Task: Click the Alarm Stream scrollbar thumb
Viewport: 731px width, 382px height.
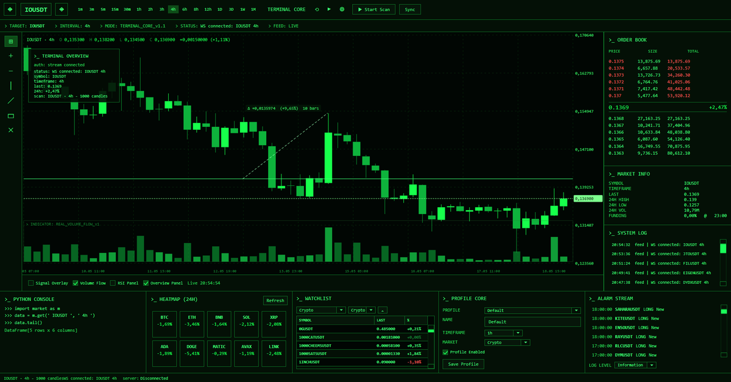Action: 723,312
